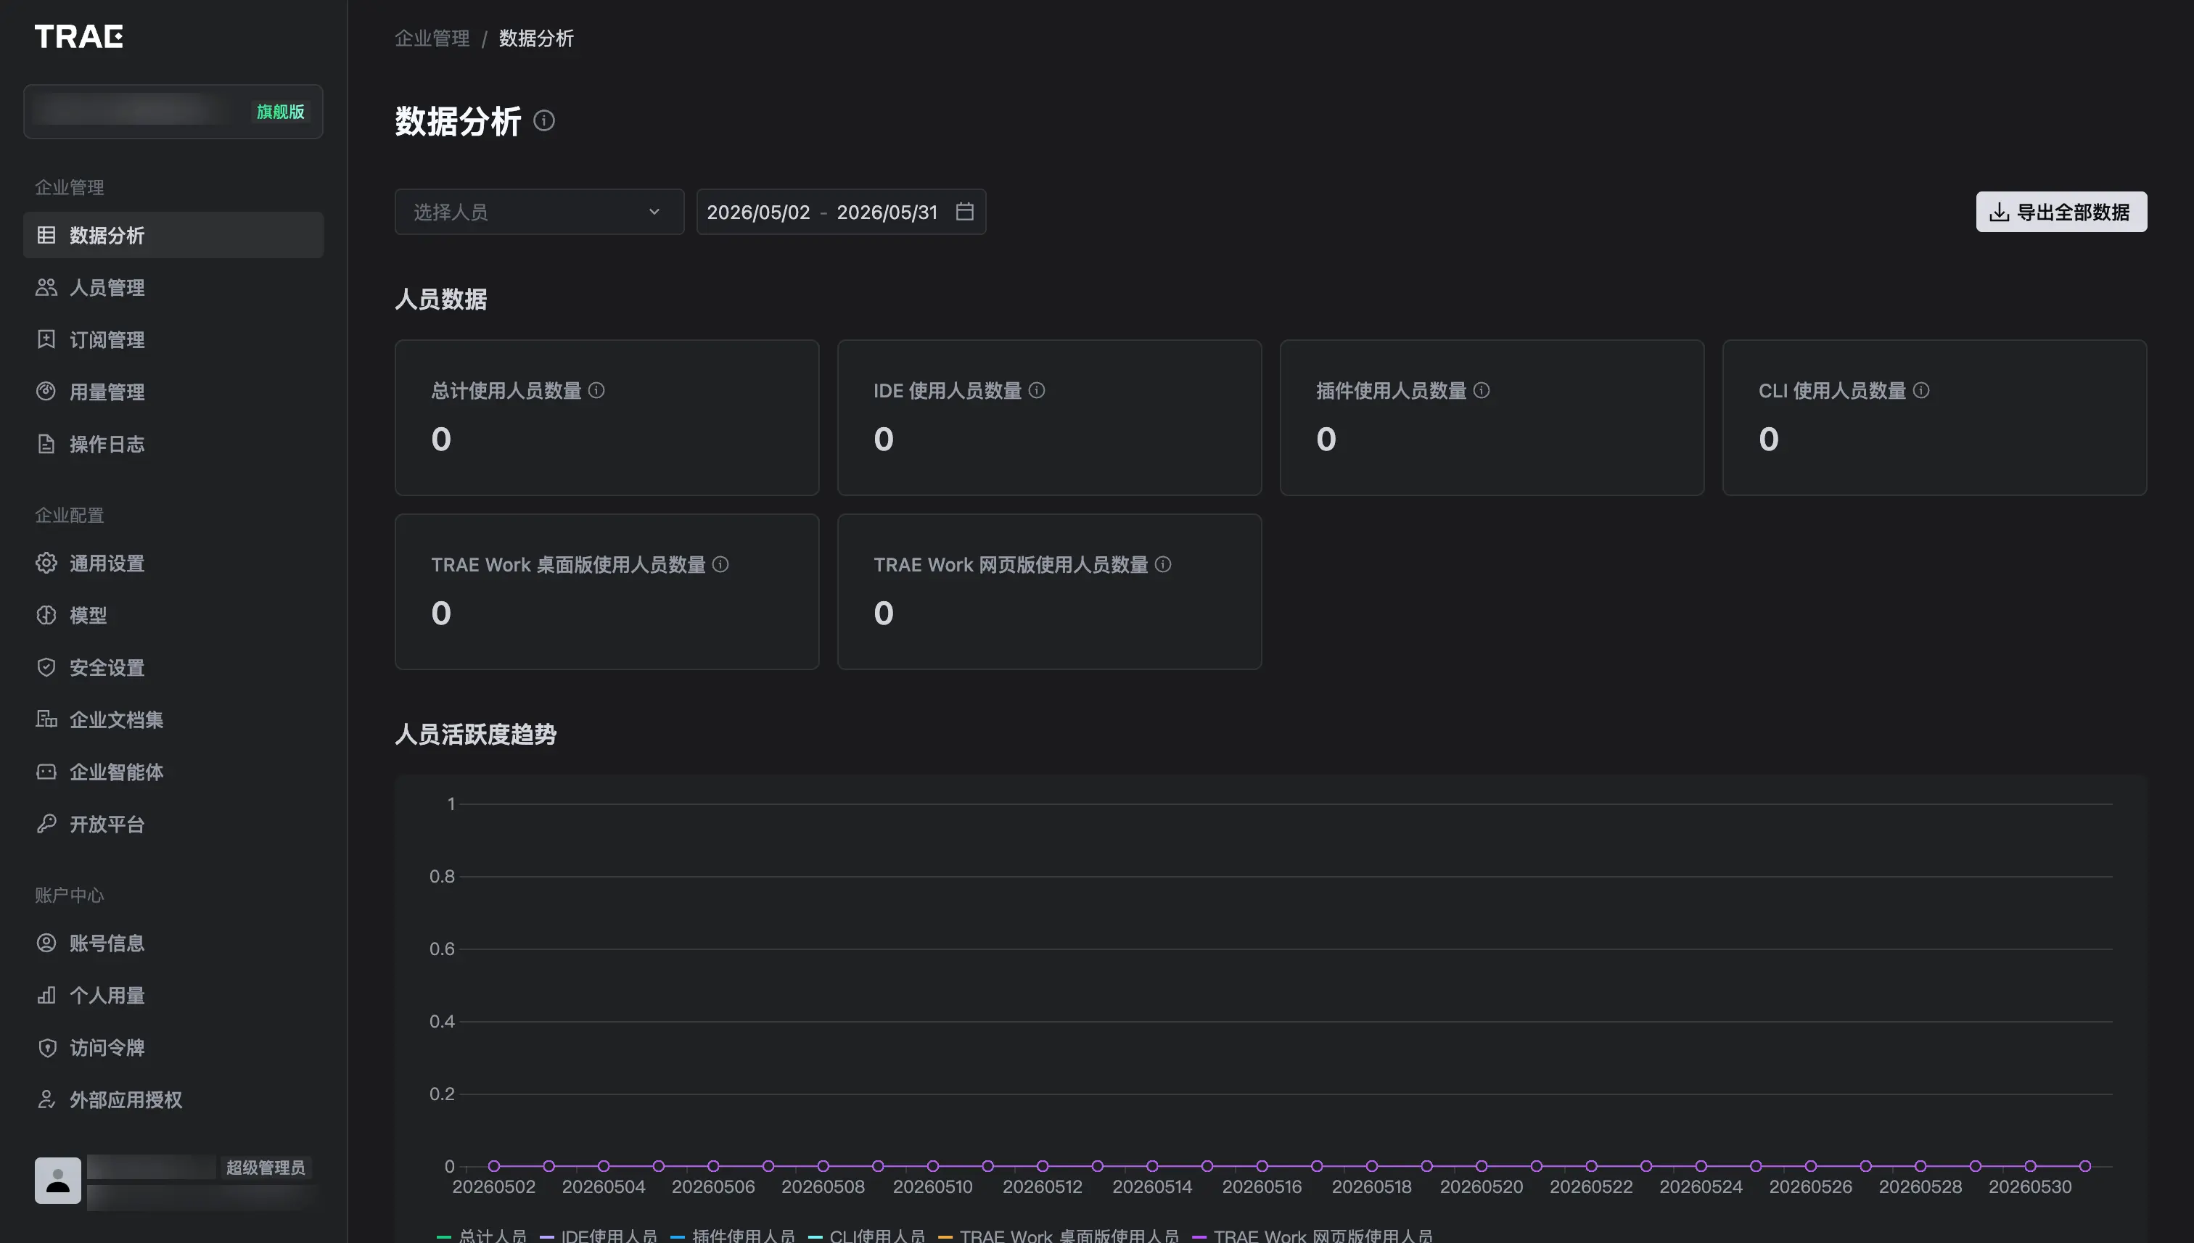Open the calendar icon in date range
The width and height of the screenshot is (2194, 1243).
[964, 212]
